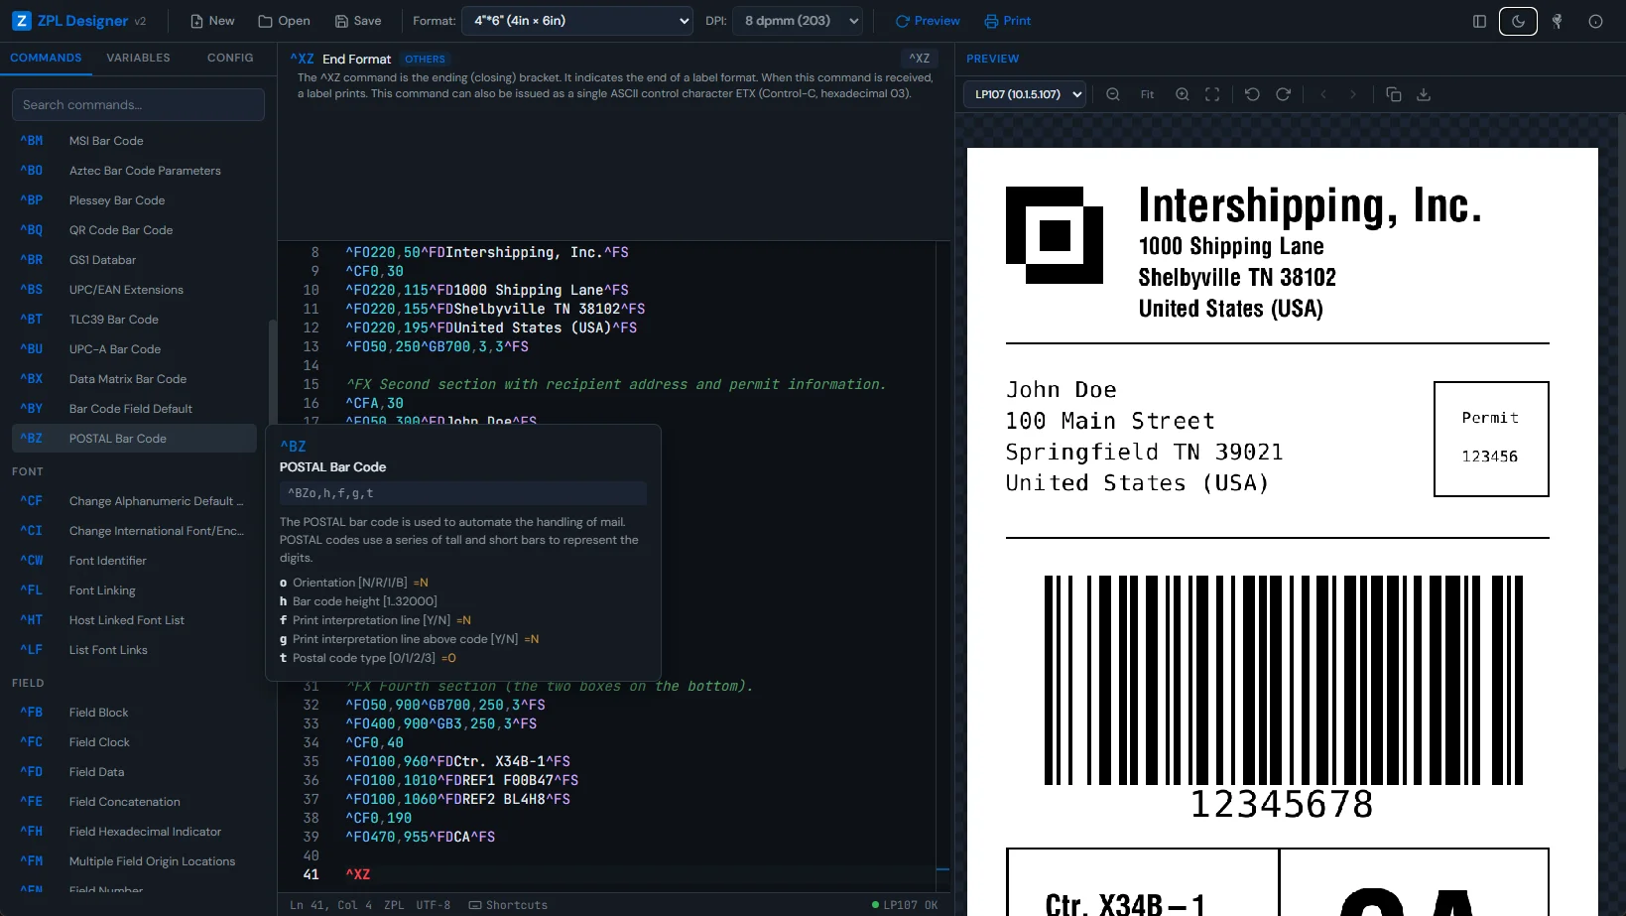This screenshot has height=916, width=1626.
Task: Click the fullscreen preview icon
Action: click(1212, 94)
